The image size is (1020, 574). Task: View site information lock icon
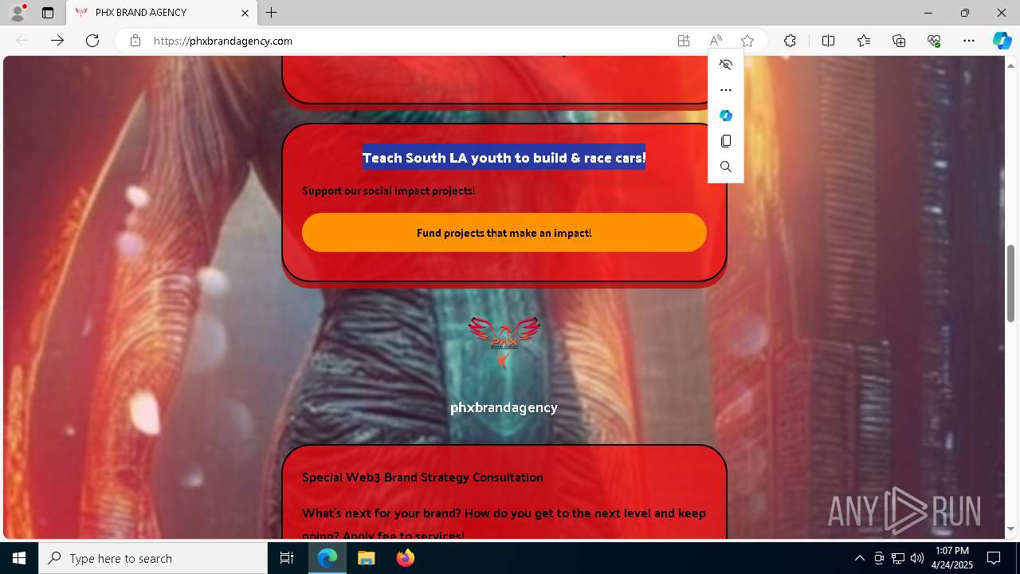pos(135,41)
